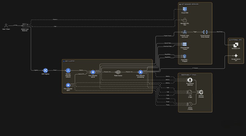The width and height of the screenshot is (246, 136).
Task: Click the 'Internal API' edge label
Action: (x=81, y=74)
